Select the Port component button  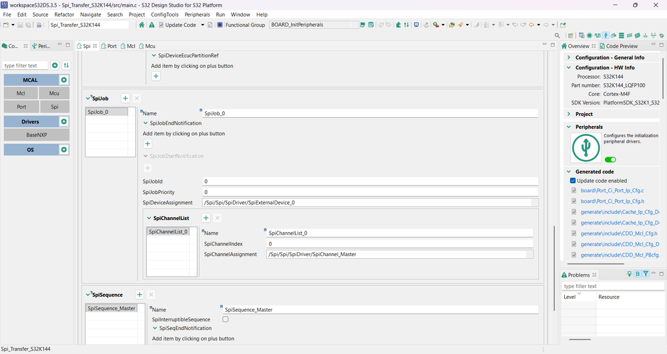(x=21, y=107)
